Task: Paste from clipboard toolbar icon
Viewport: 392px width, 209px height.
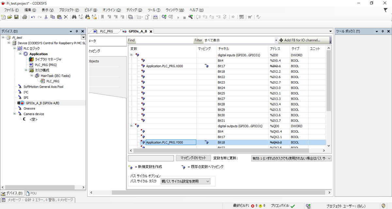Action: [x=59, y=17]
